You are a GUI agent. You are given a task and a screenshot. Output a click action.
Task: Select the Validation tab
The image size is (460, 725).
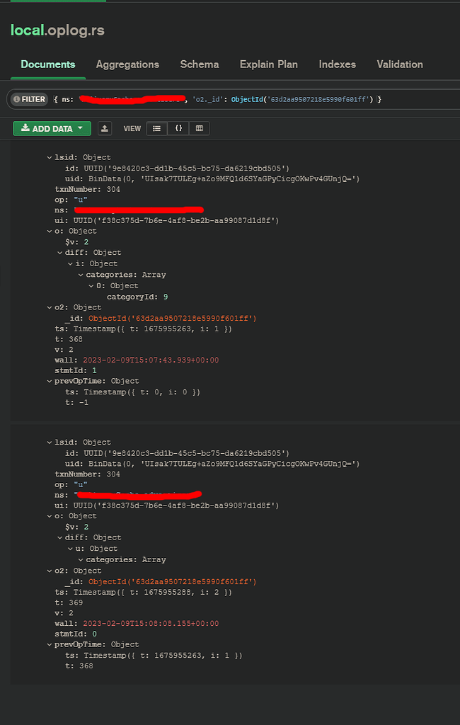399,64
